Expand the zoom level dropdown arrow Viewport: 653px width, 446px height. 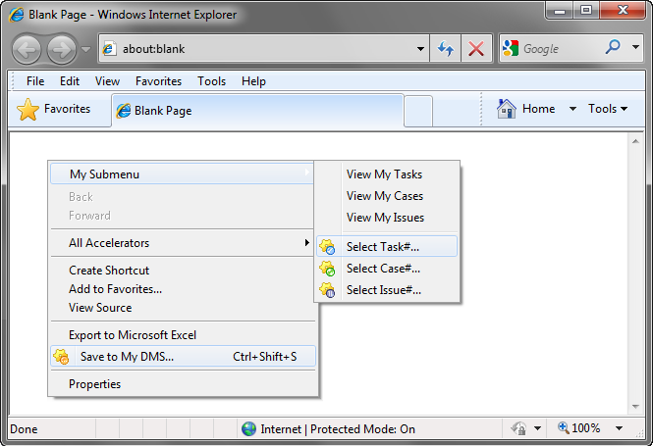[619, 428]
